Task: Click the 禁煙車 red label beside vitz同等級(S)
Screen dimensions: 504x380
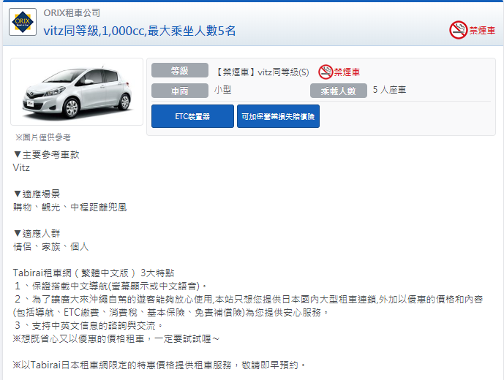Action: tap(347, 72)
